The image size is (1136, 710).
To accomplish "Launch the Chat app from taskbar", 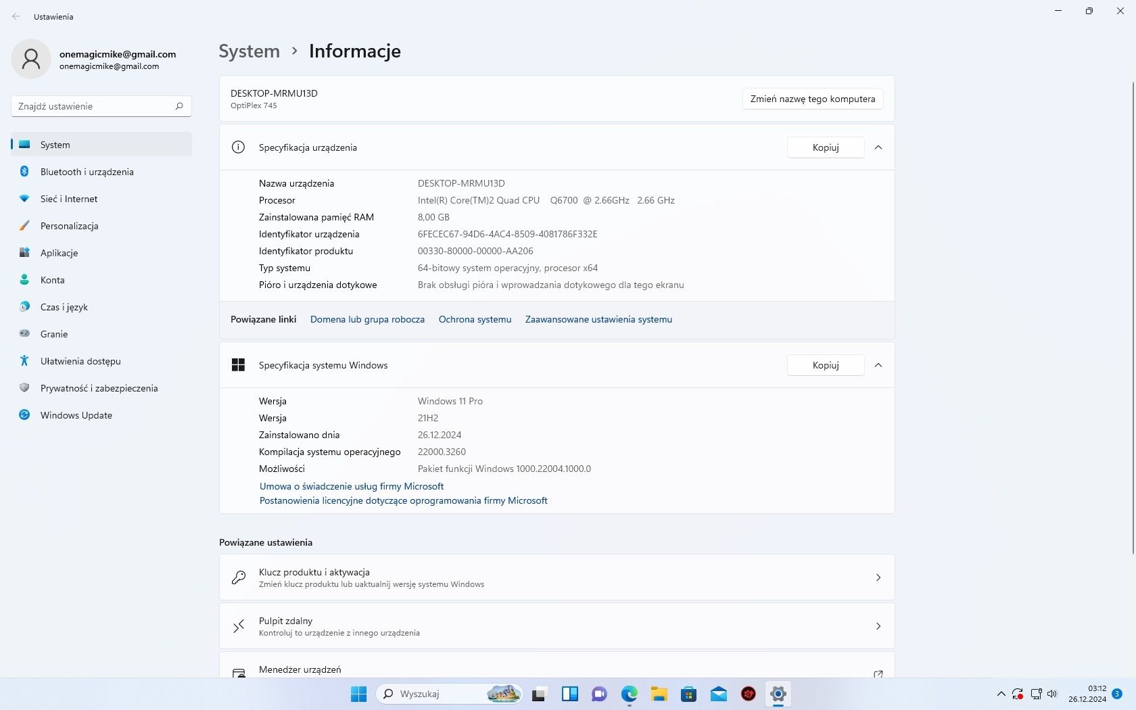I will [x=599, y=694].
